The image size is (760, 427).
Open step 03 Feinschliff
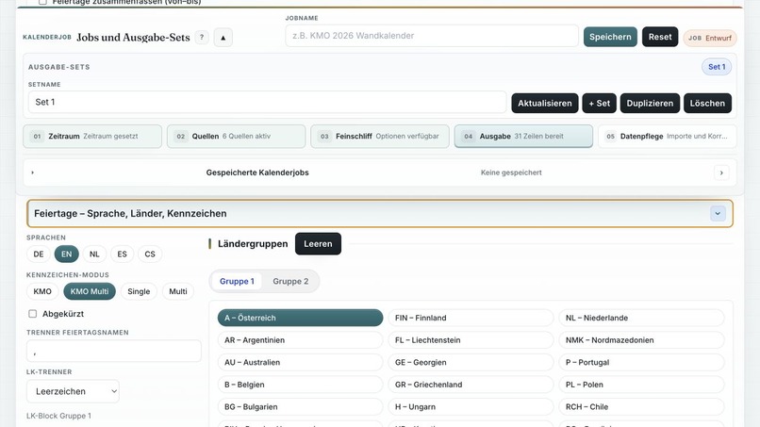point(379,136)
